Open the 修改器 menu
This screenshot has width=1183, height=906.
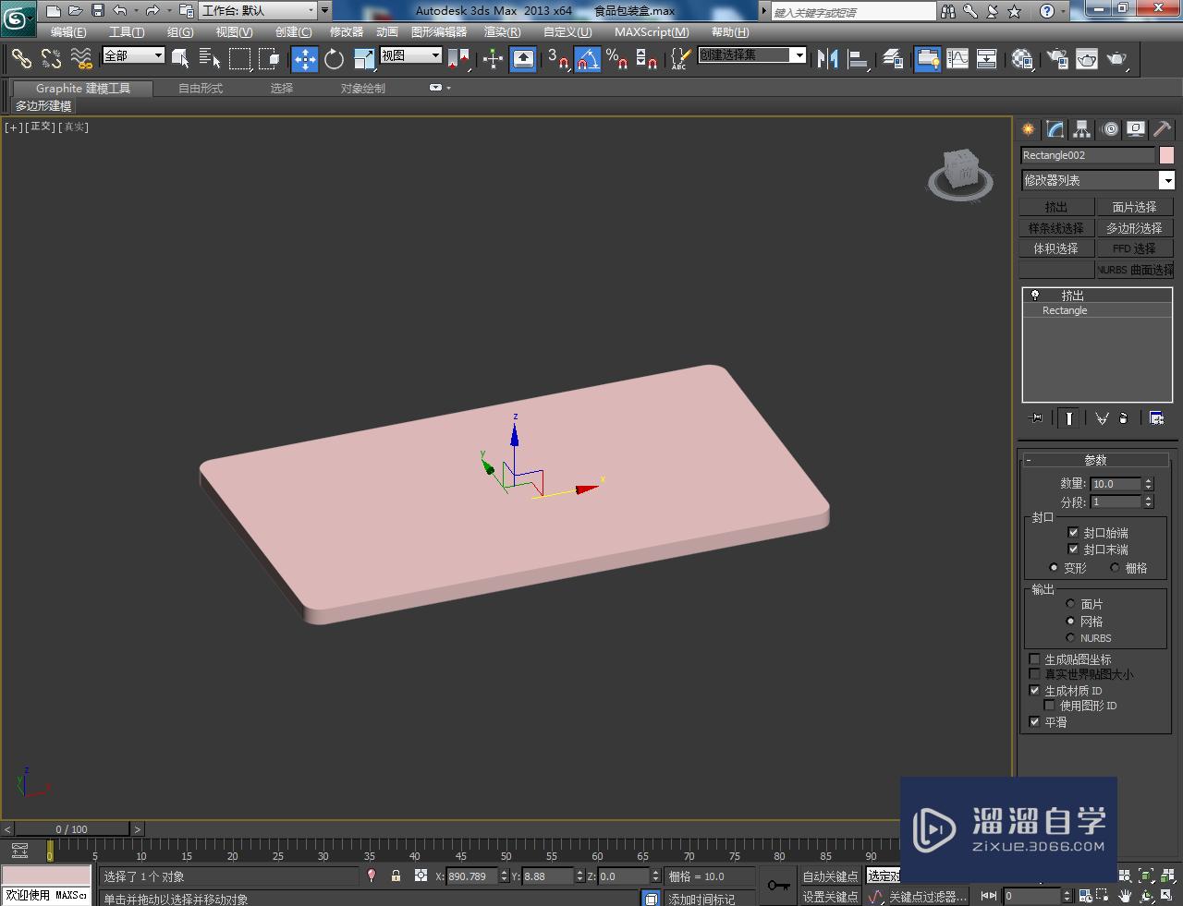pyautogui.click(x=347, y=32)
